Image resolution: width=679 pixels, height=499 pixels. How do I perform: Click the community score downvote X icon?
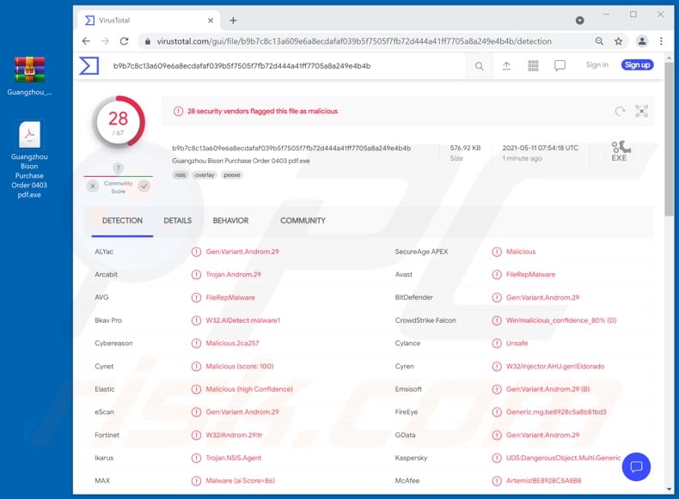pyautogui.click(x=93, y=186)
